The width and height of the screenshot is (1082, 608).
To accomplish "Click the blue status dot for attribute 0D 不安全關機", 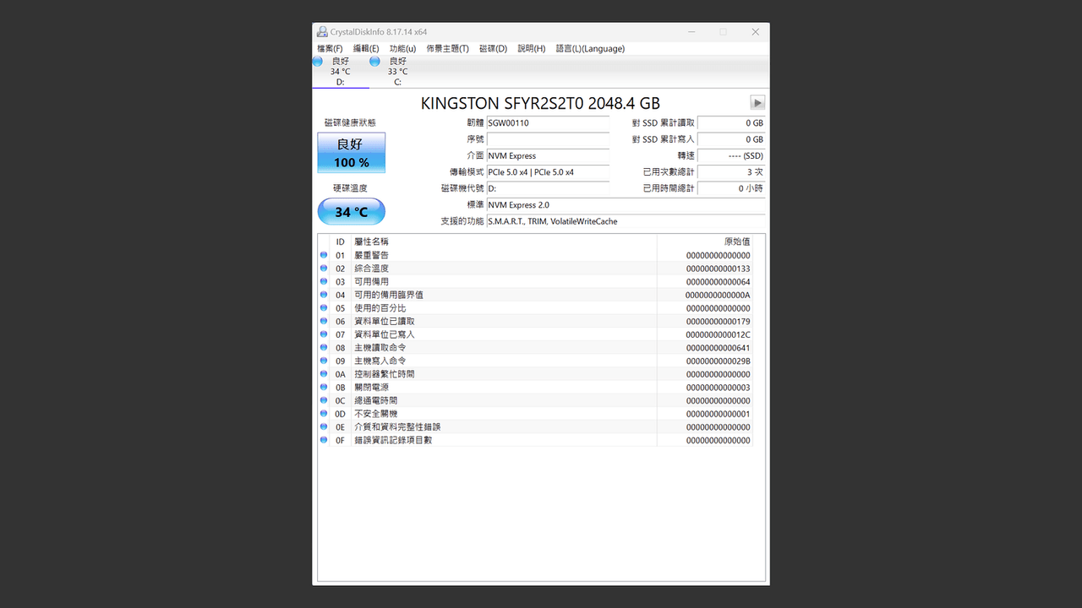I will (324, 414).
